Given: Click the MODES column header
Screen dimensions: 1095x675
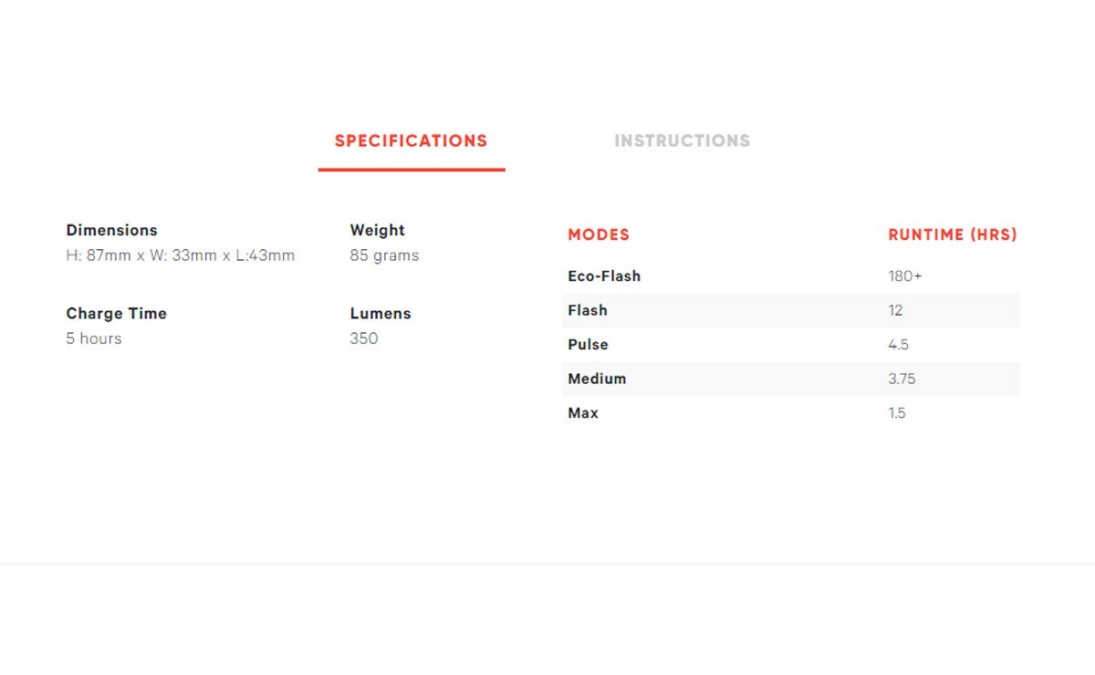Looking at the screenshot, I should pos(599,235).
